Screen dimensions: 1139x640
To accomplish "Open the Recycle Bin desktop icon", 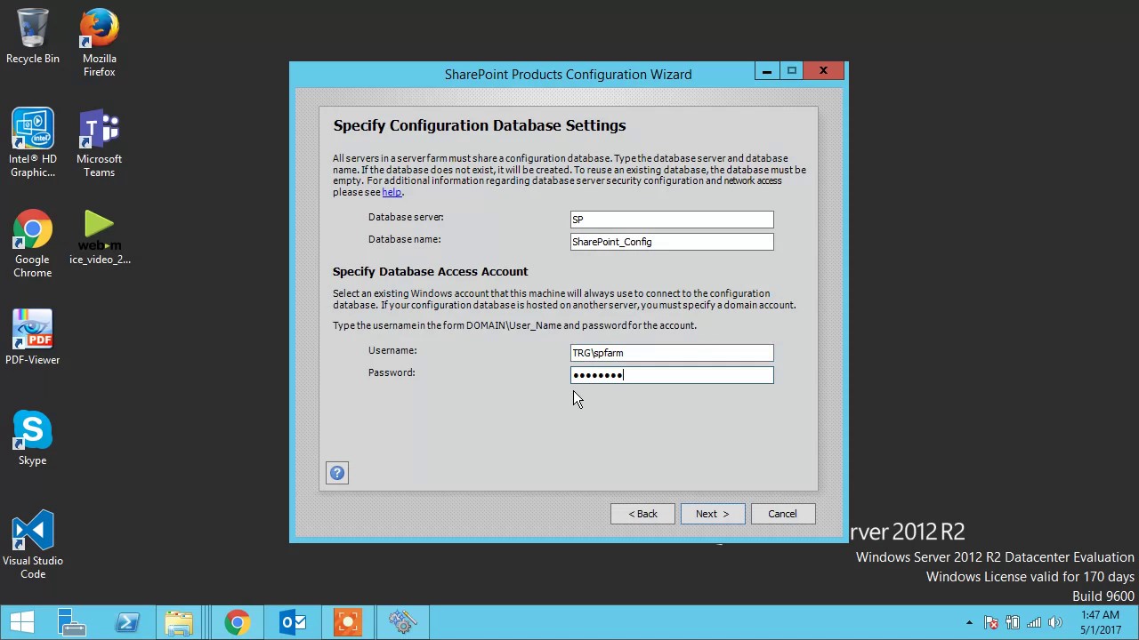I will pos(33,36).
